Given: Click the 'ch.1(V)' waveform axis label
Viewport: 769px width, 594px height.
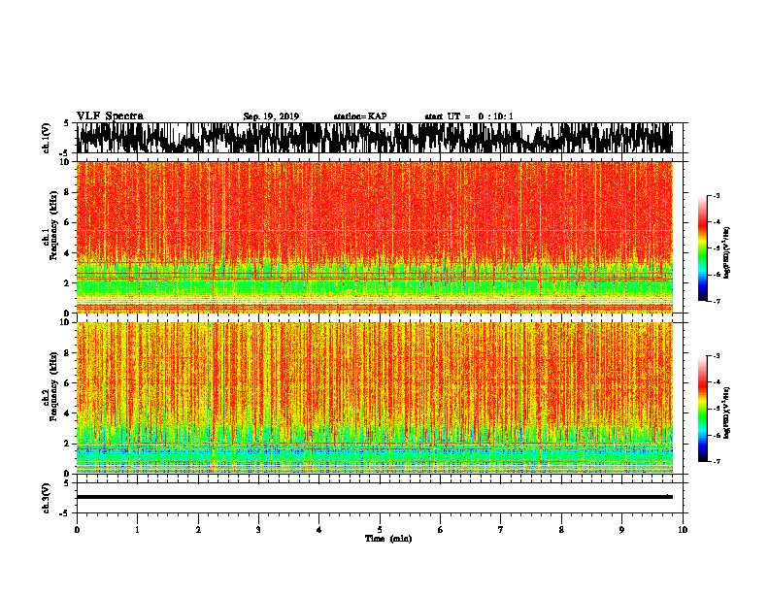Looking at the screenshot, I should point(47,138).
